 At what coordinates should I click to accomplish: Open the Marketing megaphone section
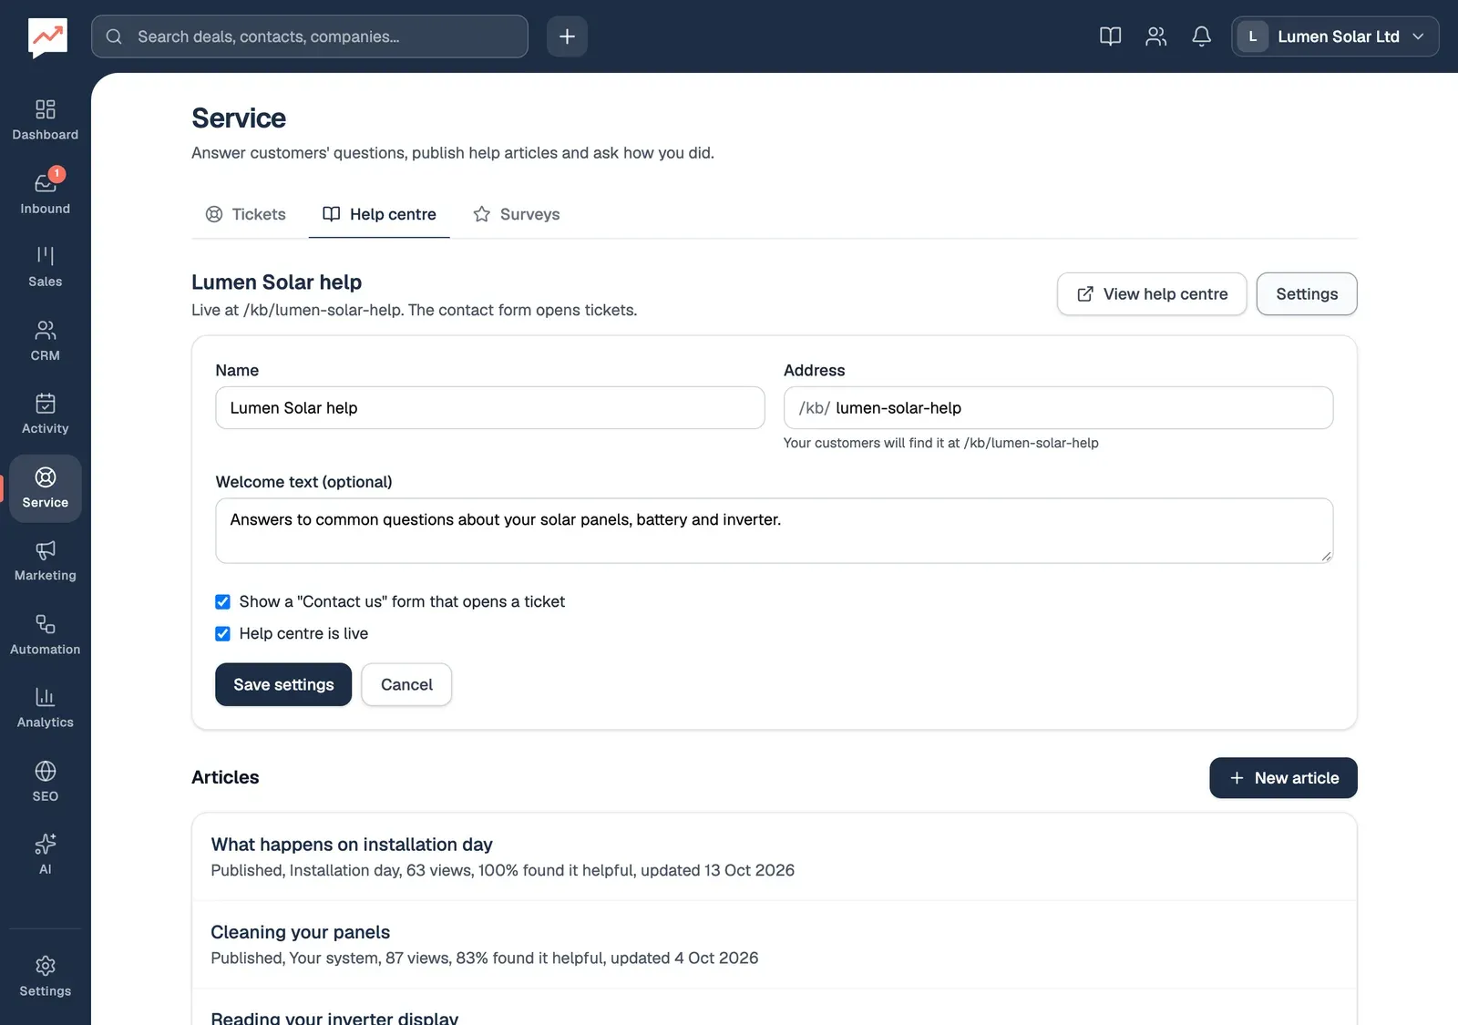pos(45,561)
